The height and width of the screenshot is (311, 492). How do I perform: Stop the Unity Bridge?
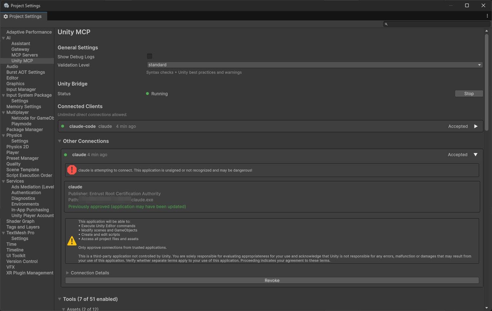click(x=469, y=94)
